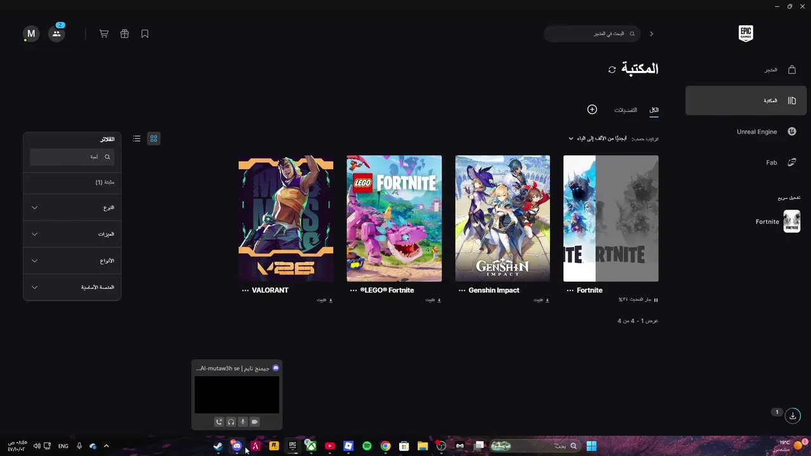Open OBS Studio from the taskbar
The height and width of the screenshot is (456, 811).
[x=441, y=446]
